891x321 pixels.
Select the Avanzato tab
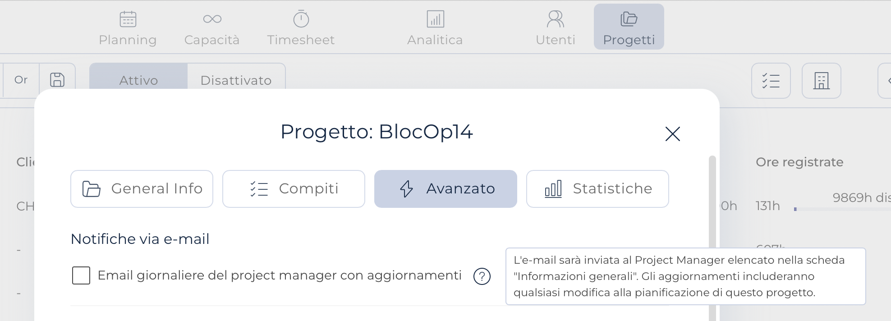tap(445, 189)
